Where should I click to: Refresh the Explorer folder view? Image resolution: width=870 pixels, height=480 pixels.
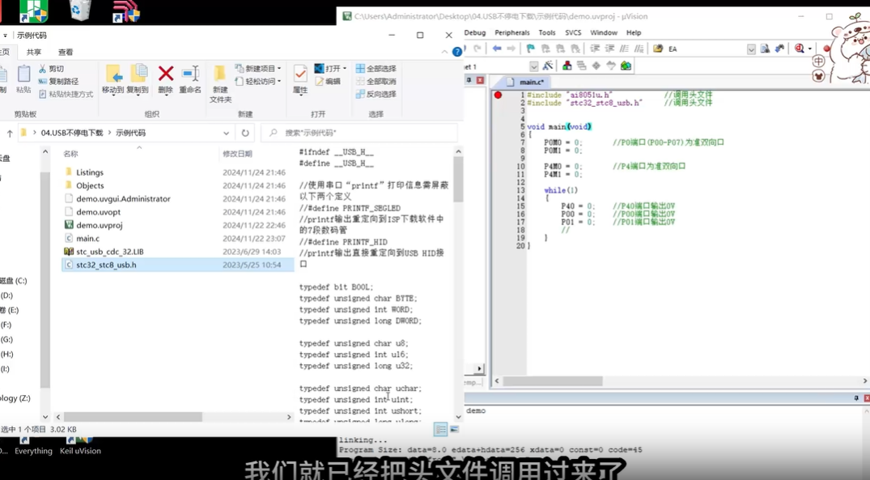pos(245,134)
